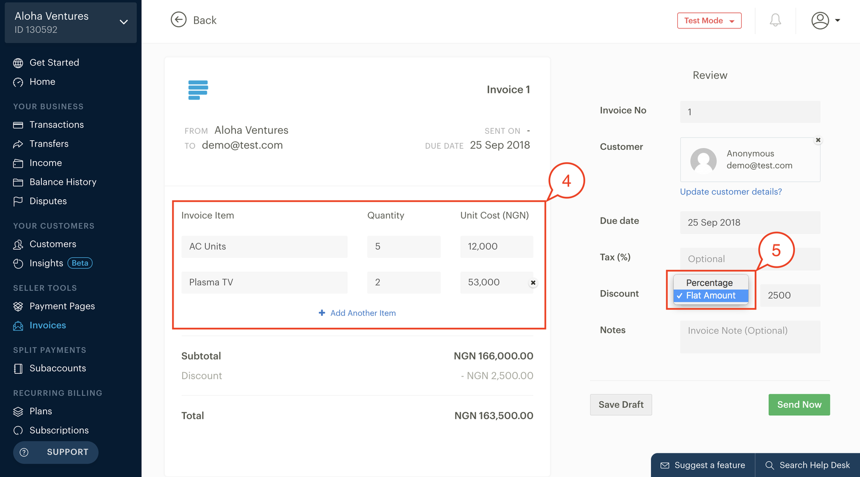This screenshot has height=477, width=860.
Task: Click the AC Units unit cost field
Action: coord(497,247)
